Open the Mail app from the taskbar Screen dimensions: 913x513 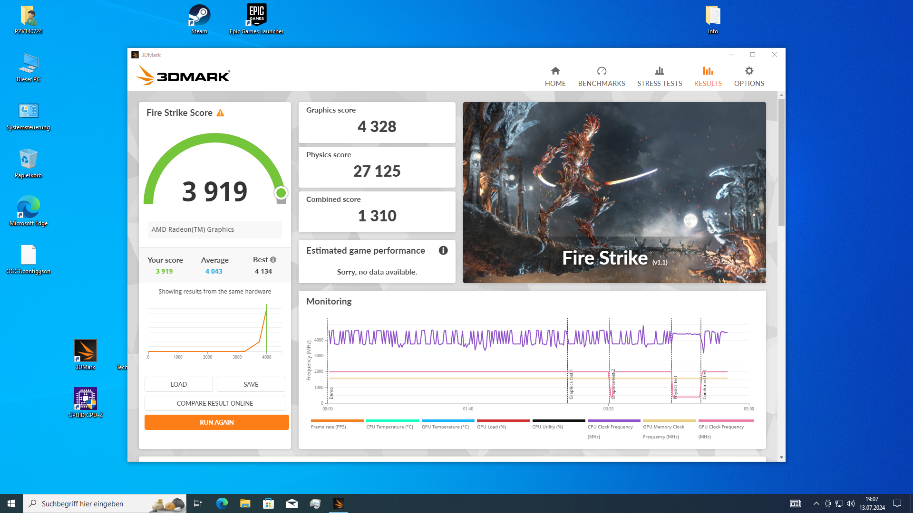click(x=291, y=503)
